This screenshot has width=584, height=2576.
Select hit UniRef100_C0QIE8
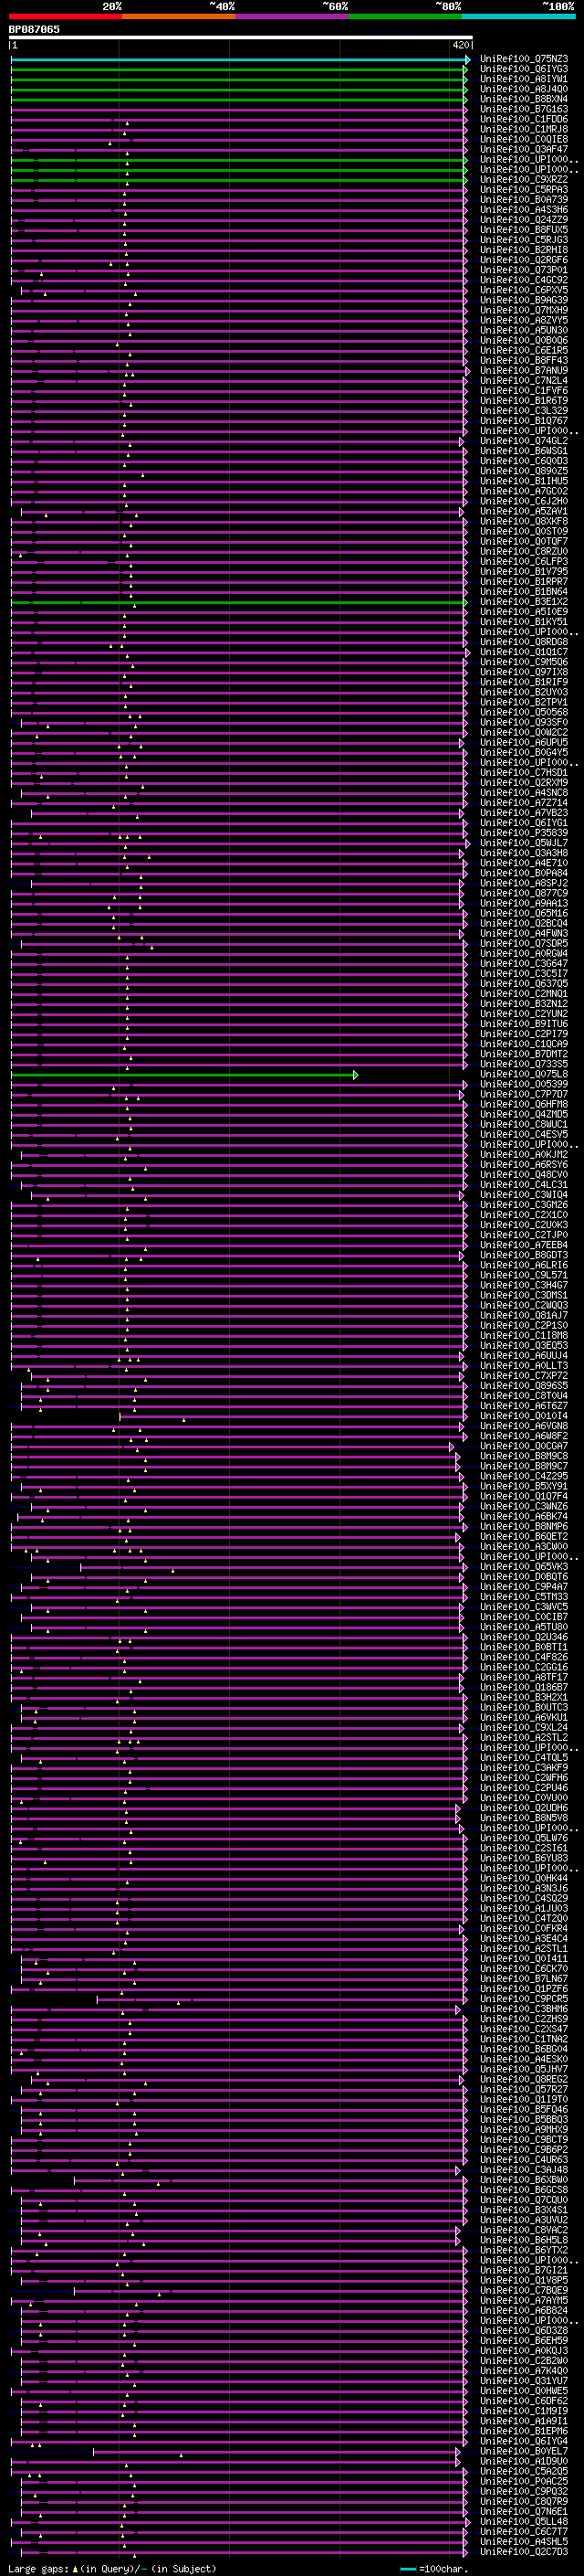click(524, 139)
